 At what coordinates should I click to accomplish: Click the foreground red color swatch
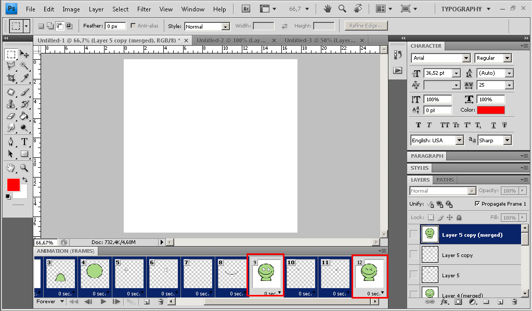click(13, 185)
